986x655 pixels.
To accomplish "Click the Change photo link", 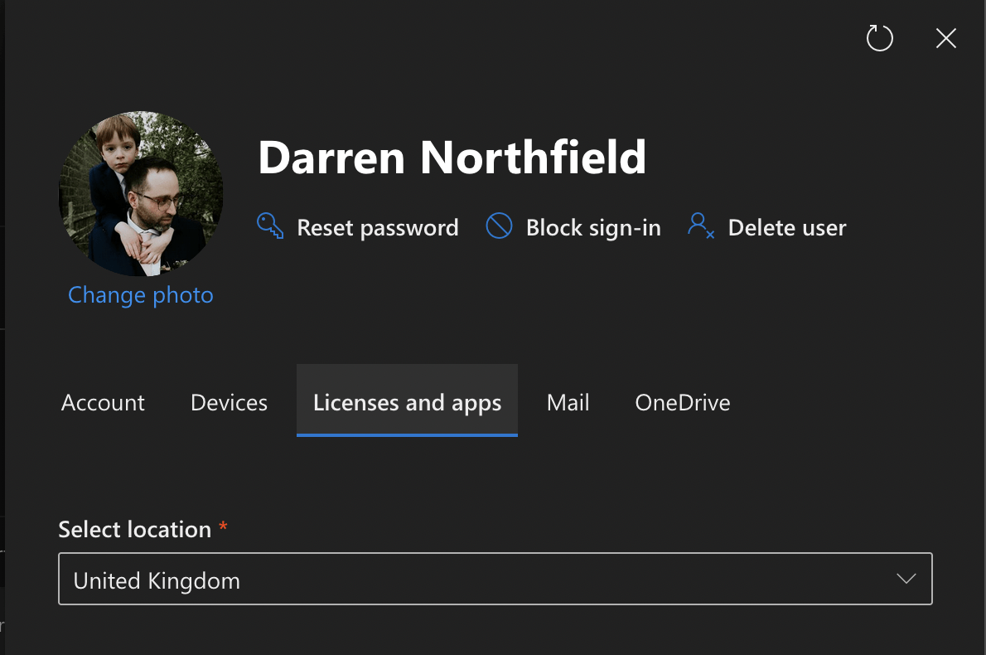I will pos(141,295).
